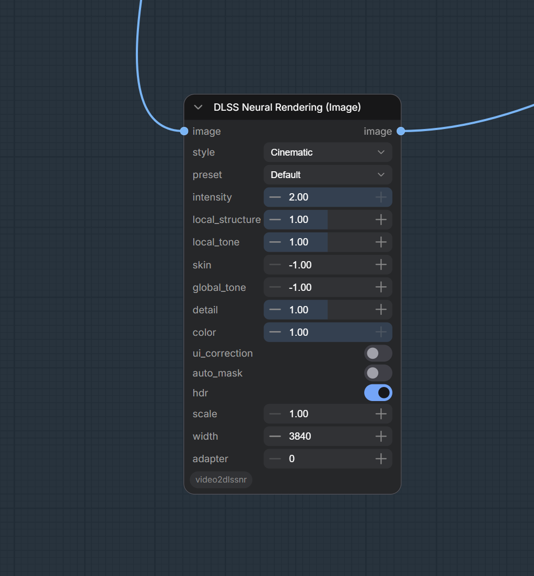Decrease skin value with minus icon
The width and height of the screenshot is (534, 576).
(275, 265)
